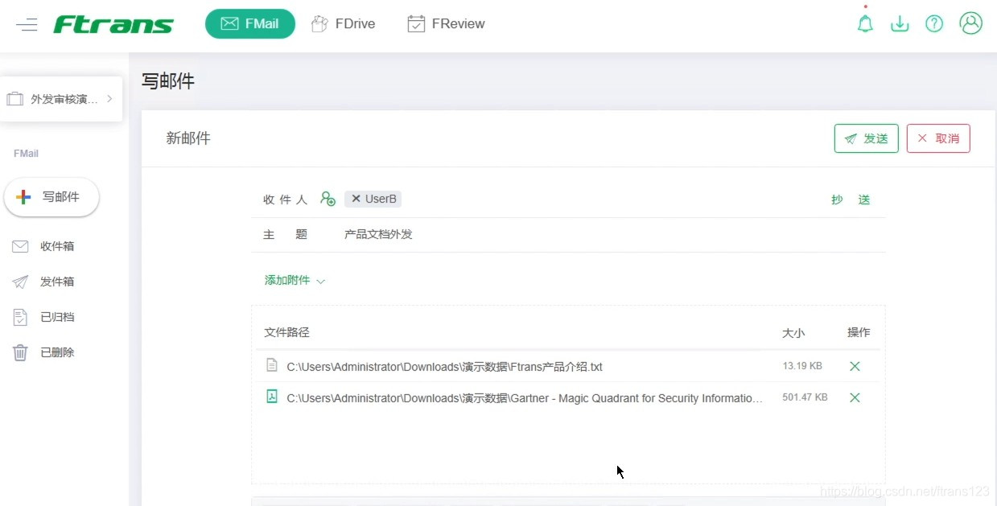Expand the 外发审核演… workspace selector
This screenshot has height=506, width=997.
[x=61, y=99]
